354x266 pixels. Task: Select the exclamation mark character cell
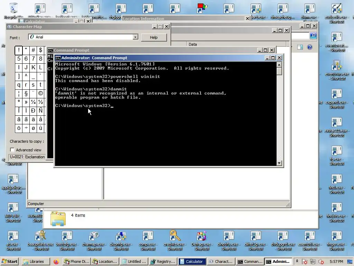click(x=19, y=50)
